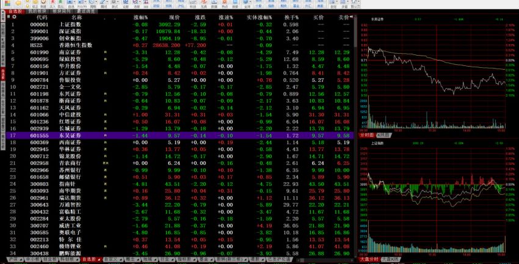Select the 大盘K线 tab
This screenshot has height=264, width=519.
(x=391, y=259)
